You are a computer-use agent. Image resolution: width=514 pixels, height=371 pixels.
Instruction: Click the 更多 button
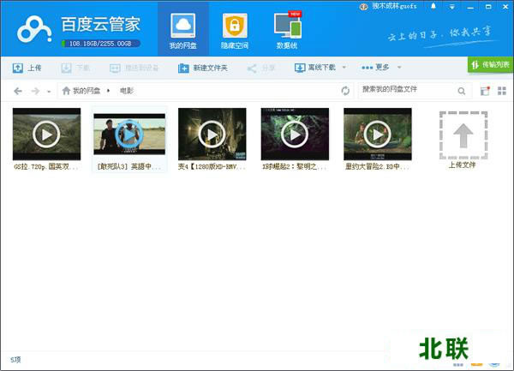[375, 67]
